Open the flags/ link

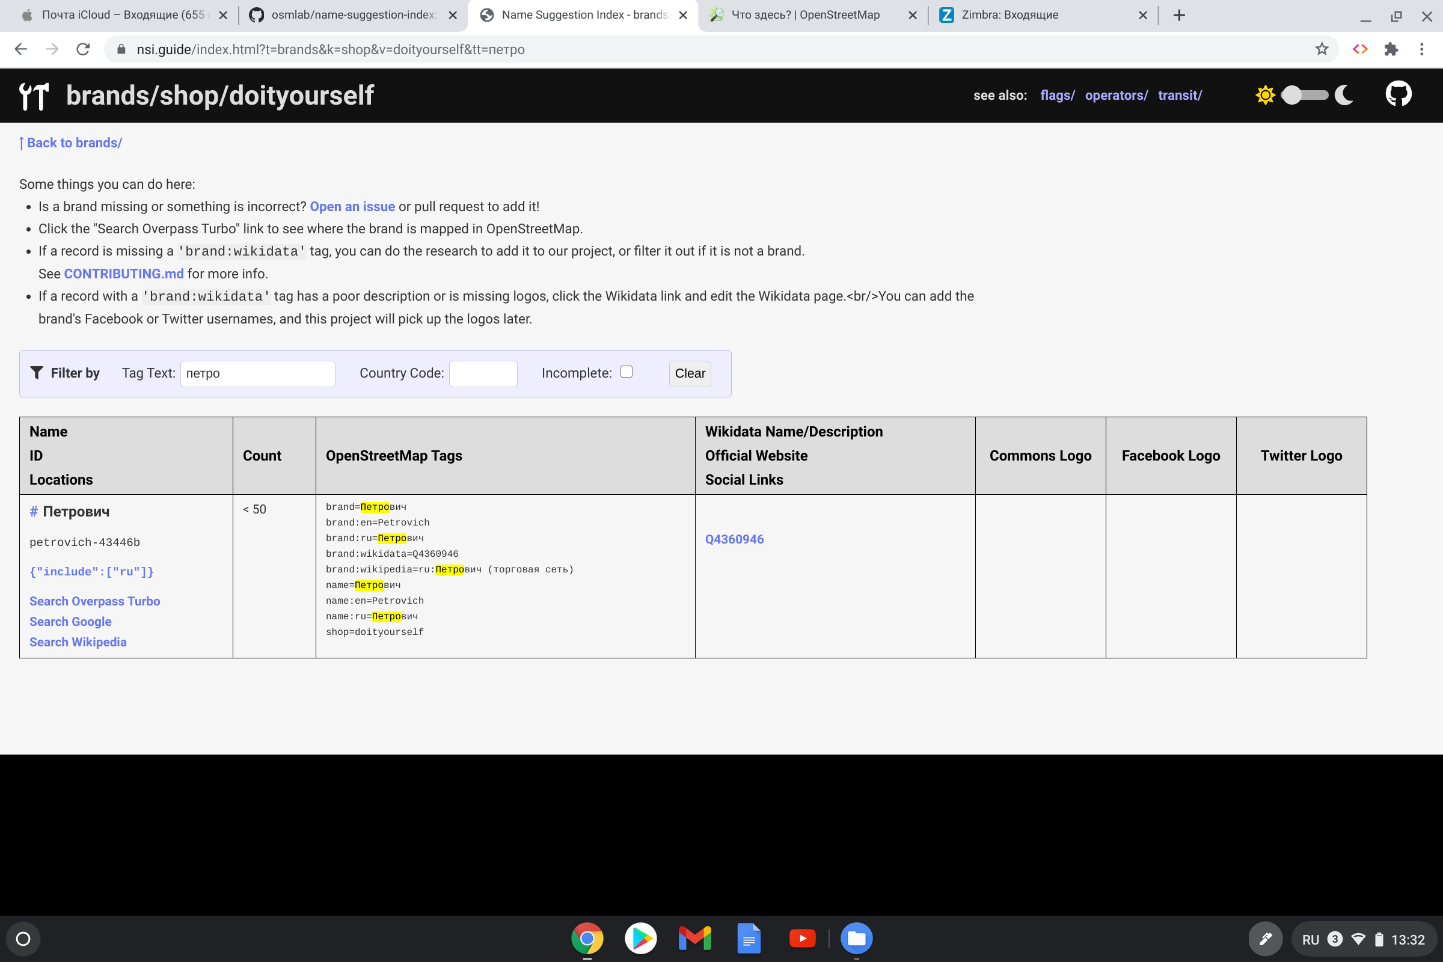pos(1058,95)
